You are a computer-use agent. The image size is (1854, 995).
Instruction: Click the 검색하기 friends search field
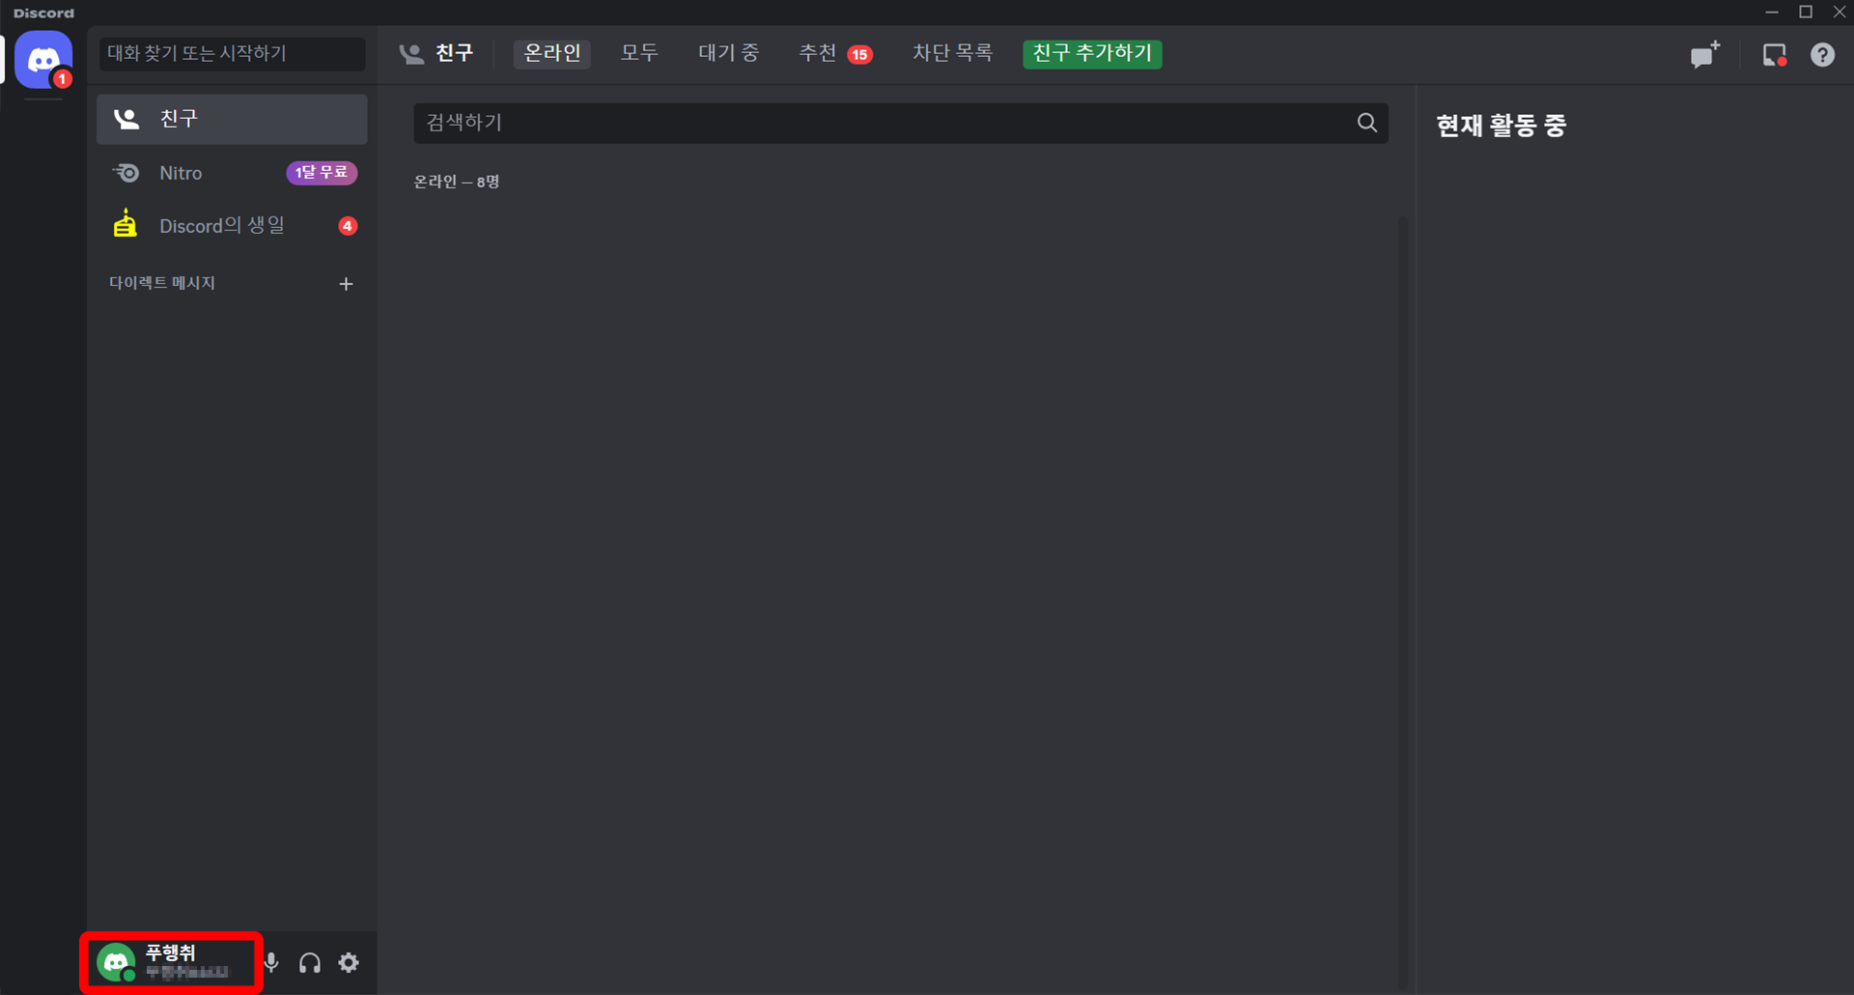[900, 123]
